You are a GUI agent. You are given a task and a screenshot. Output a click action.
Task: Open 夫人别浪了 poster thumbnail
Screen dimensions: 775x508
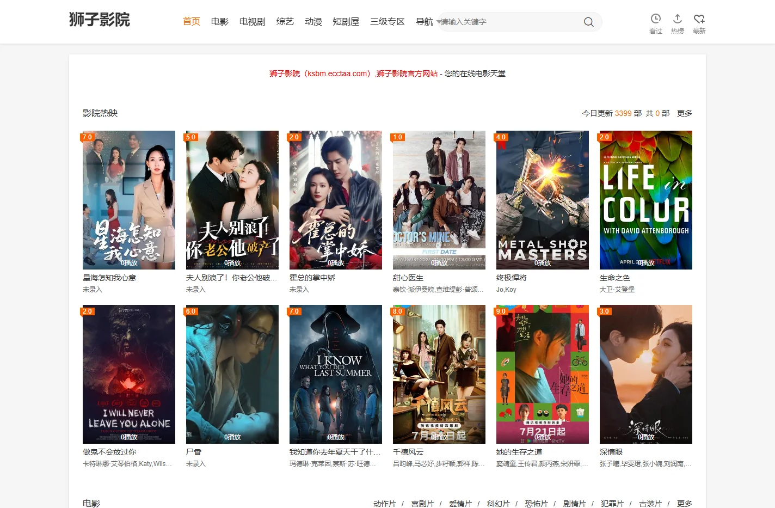232,200
